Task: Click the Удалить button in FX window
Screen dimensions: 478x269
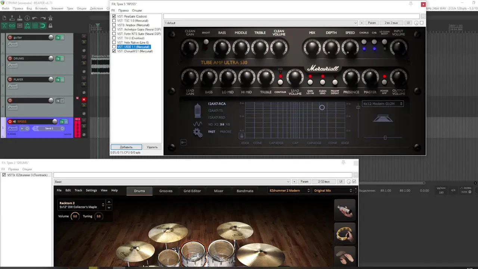Action: pyautogui.click(x=152, y=147)
